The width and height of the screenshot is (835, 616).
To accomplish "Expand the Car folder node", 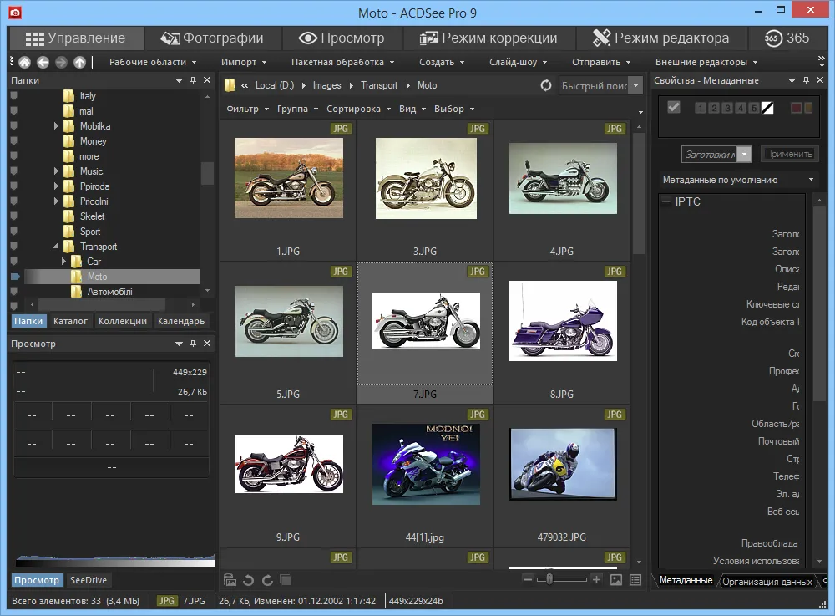I will point(63,262).
